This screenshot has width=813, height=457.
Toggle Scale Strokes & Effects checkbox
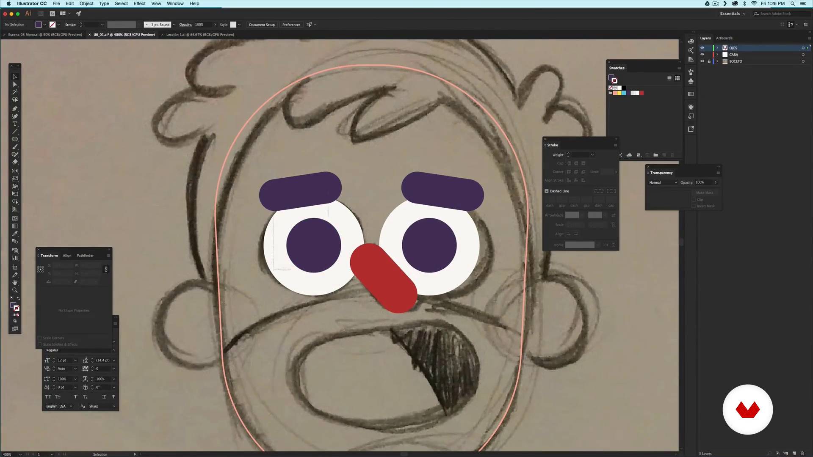[40, 344]
